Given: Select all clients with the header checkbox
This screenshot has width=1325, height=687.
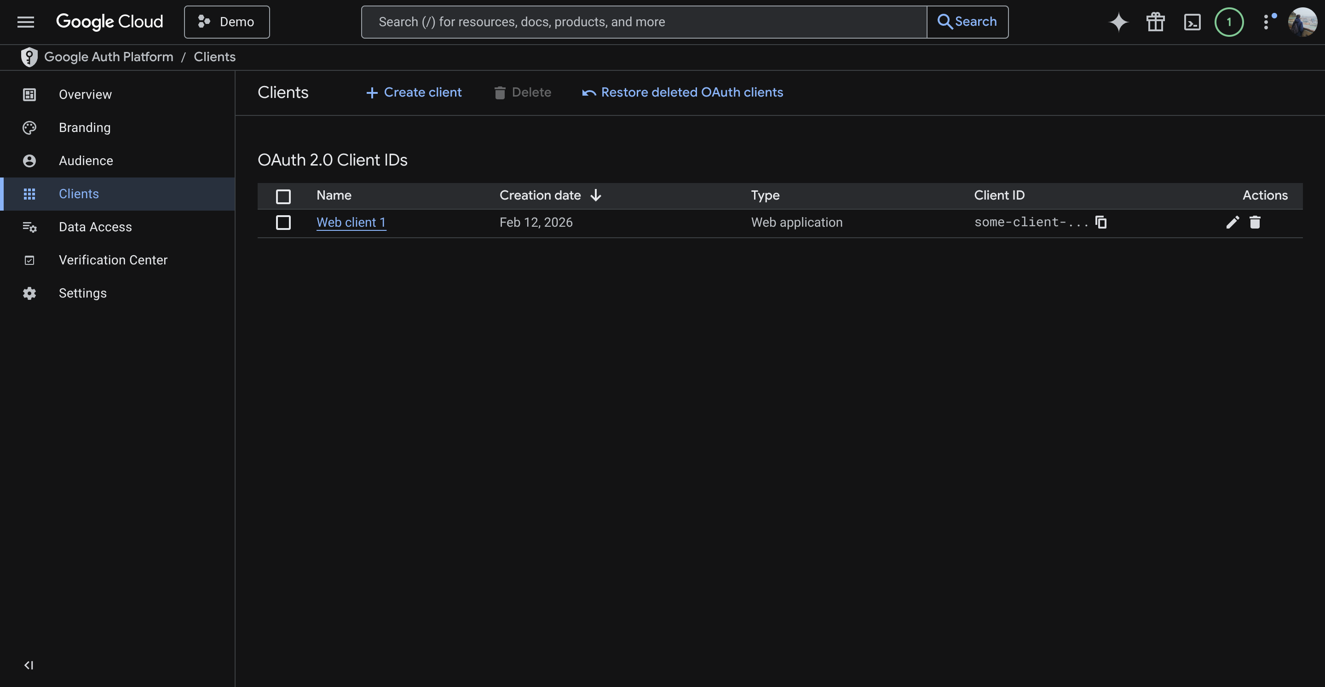Looking at the screenshot, I should (283, 196).
